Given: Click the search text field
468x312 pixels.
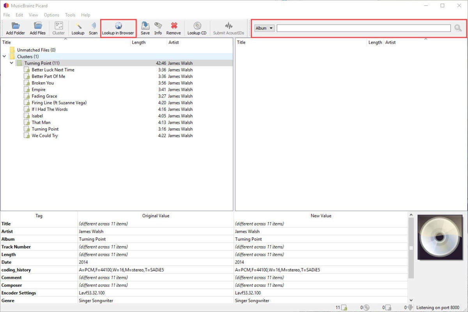Looking at the screenshot, I should tap(364, 28).
